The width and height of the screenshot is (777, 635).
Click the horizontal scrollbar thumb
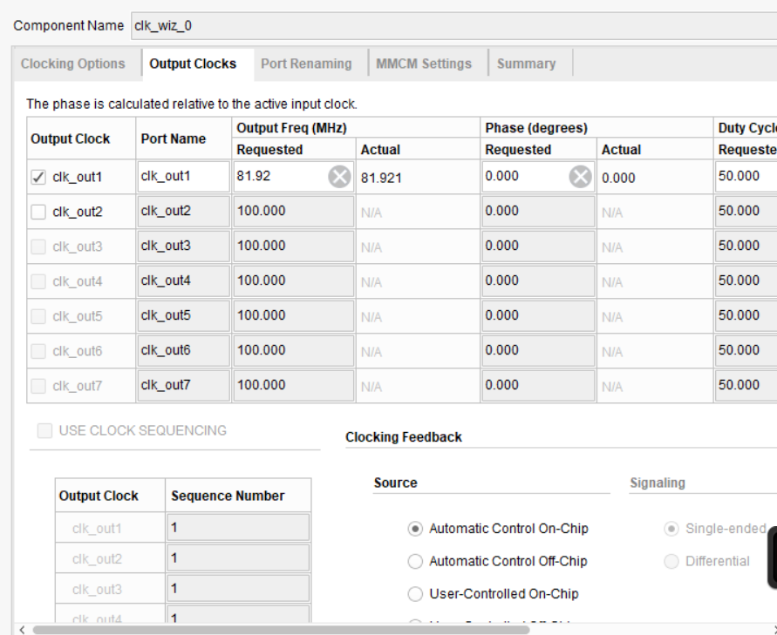(x=281, y=630)
